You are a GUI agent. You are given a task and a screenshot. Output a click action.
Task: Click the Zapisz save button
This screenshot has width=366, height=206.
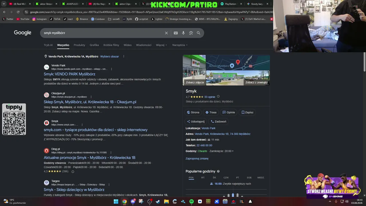[248, 112]
